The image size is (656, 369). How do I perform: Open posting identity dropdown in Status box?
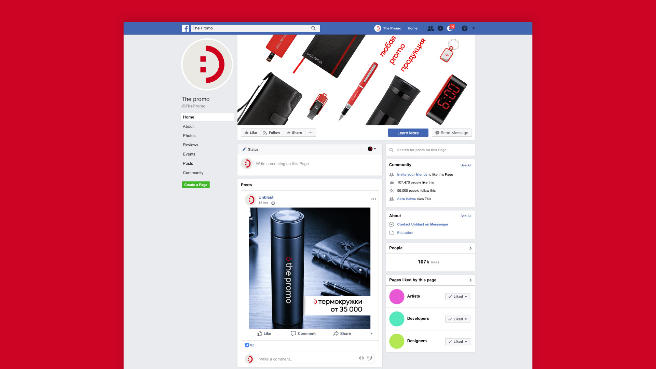coord(372,149)
